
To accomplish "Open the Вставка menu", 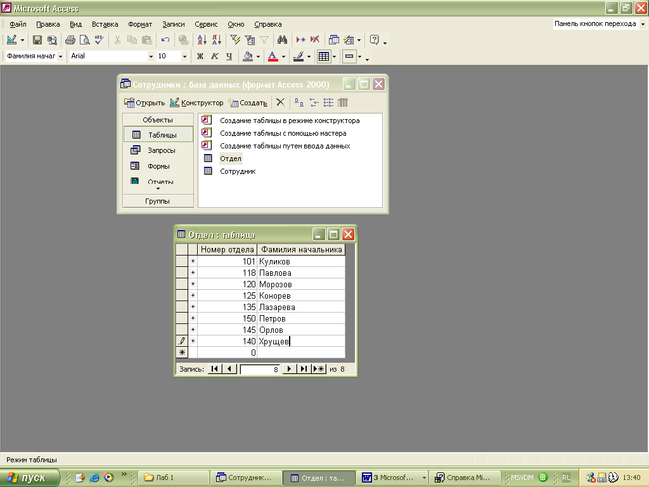I will (x=105, y=25).
